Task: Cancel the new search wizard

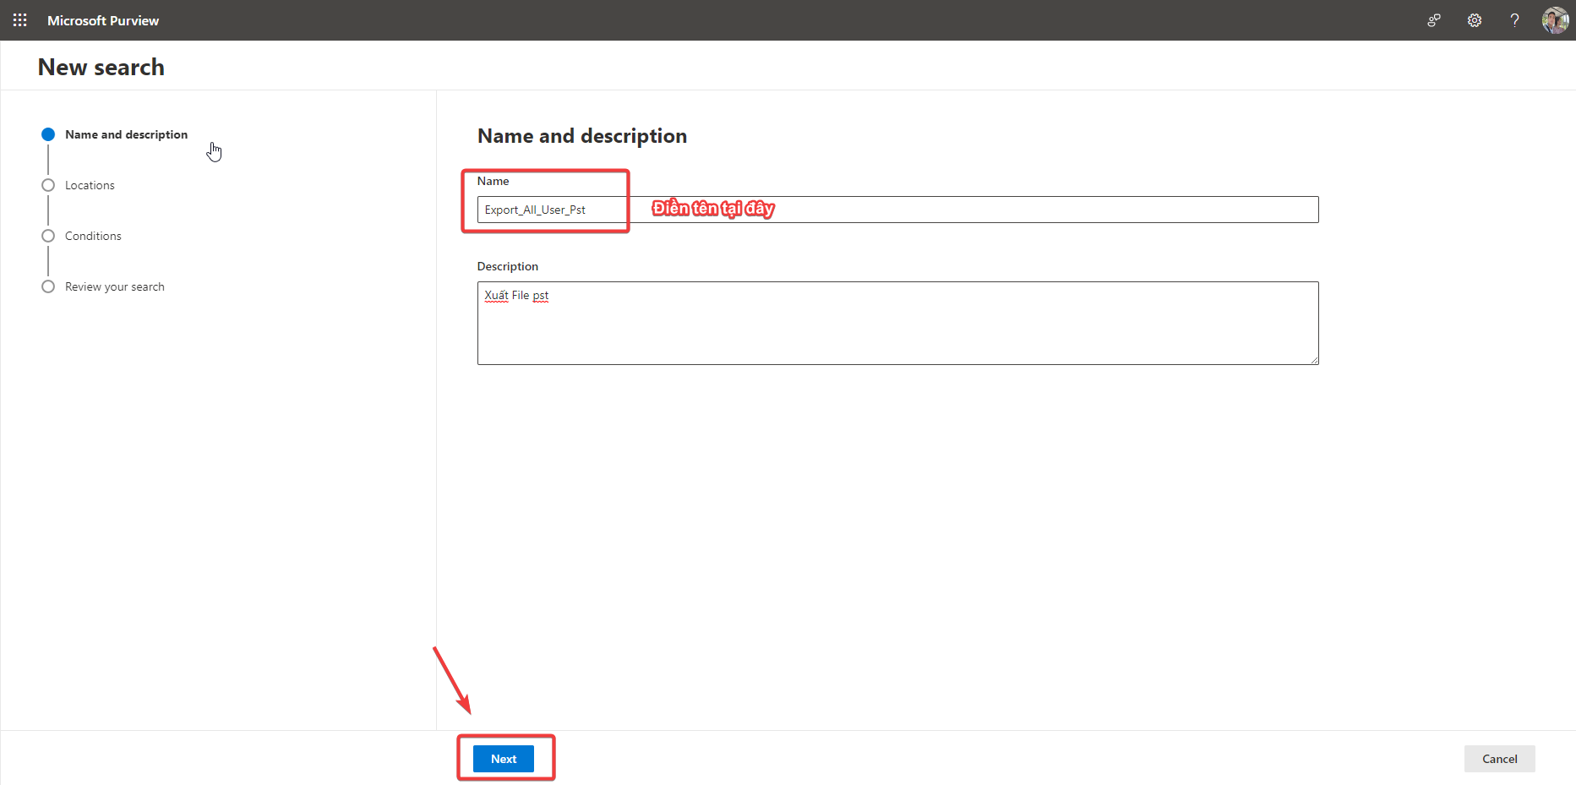Action: [x=1499, y=759]
